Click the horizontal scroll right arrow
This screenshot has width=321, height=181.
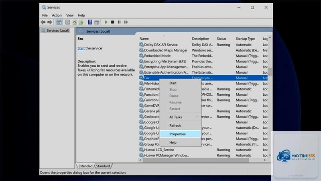point(265,160)
